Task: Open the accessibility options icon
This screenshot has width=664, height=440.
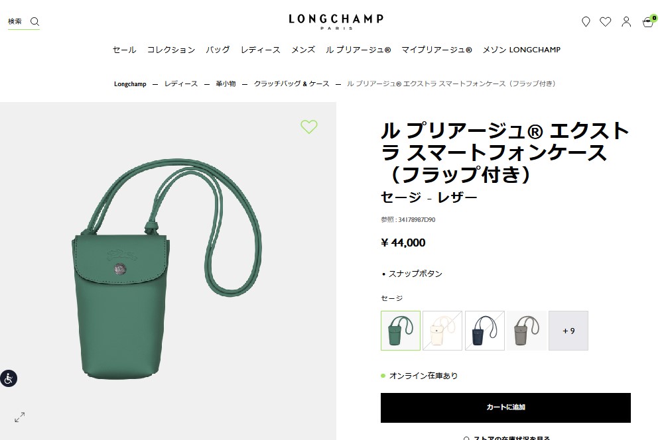Action: pos(9,378)
